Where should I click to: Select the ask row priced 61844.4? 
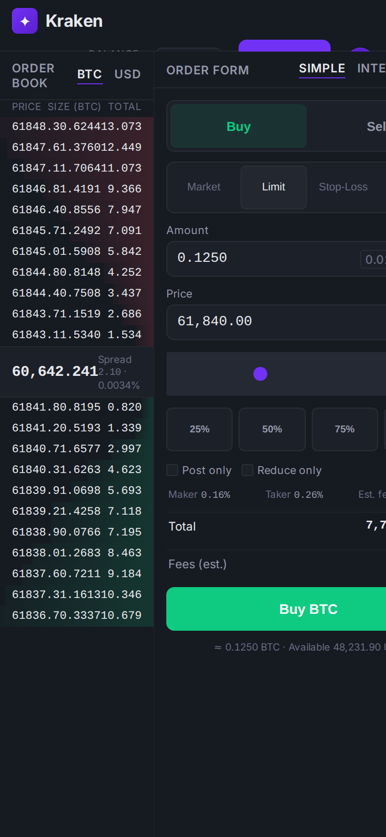pyautogui.click(x=77, y=293)
